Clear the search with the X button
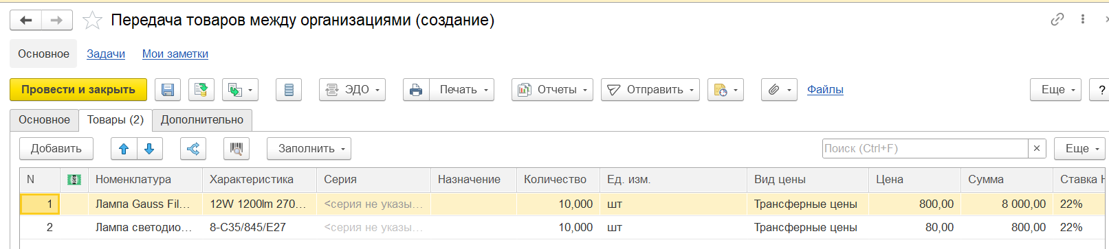 pyautogui.click(x=1037, y=149)
